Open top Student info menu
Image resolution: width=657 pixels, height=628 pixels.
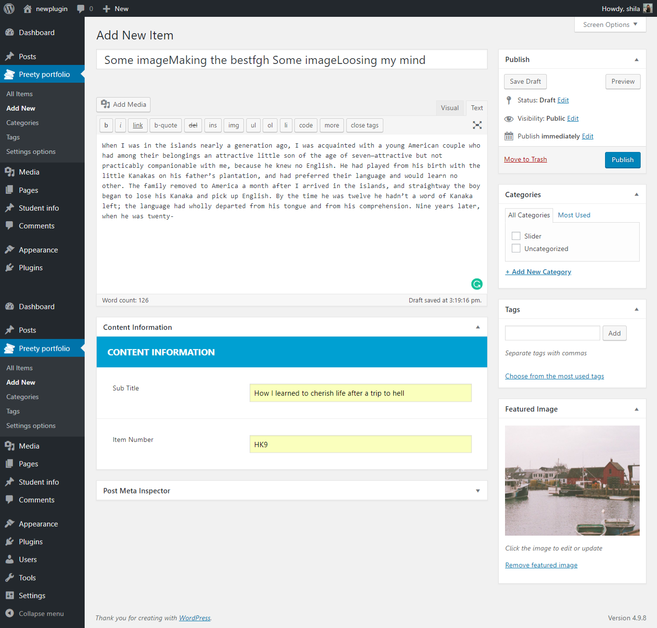click(42, 208)
